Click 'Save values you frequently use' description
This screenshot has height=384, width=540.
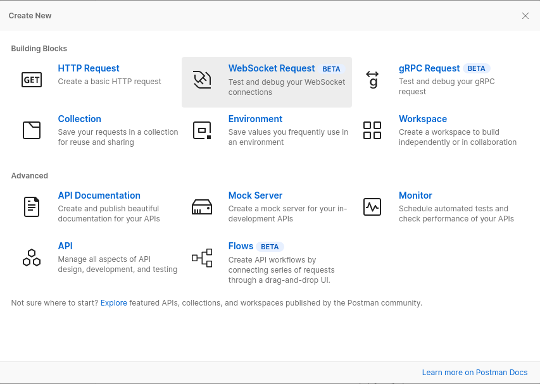(x=288, y=137)
